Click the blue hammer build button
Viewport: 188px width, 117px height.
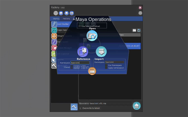74,107
